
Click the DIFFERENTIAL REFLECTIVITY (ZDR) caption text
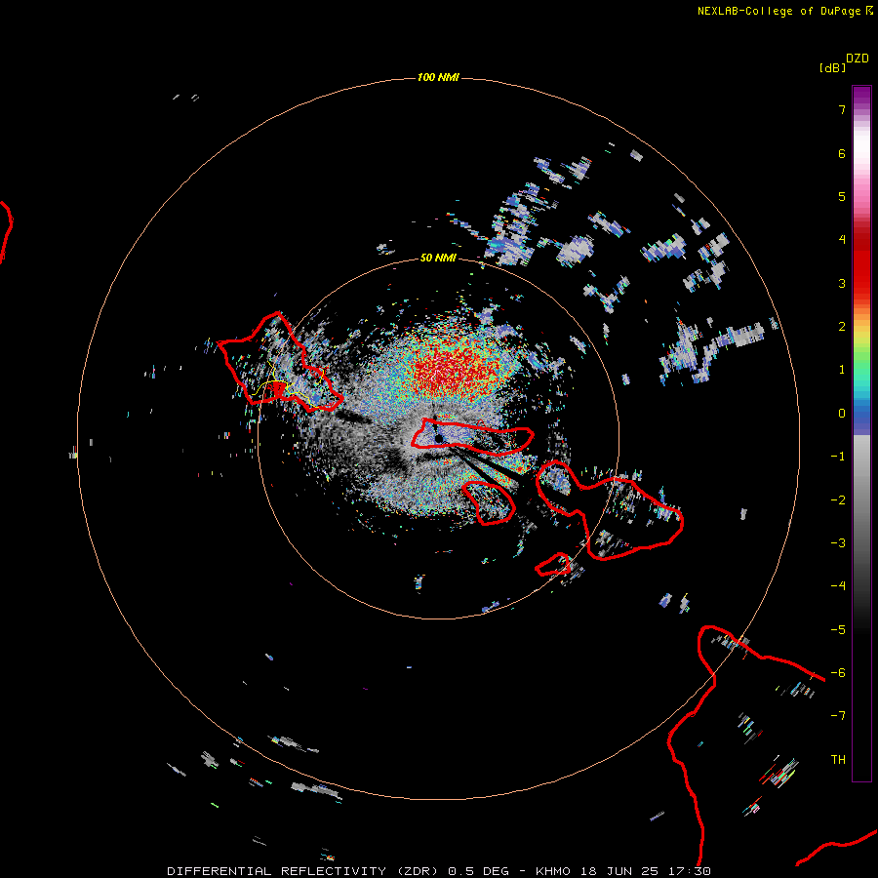click(302, 871)
